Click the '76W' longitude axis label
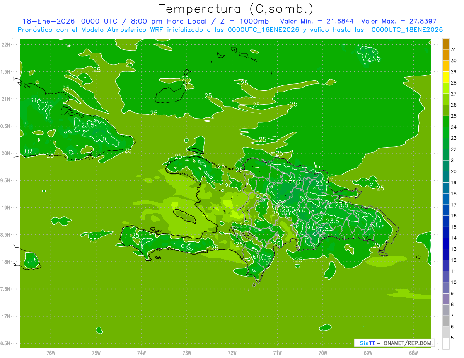The height and width of the screenshot is (358, 464). pos(51,353)
